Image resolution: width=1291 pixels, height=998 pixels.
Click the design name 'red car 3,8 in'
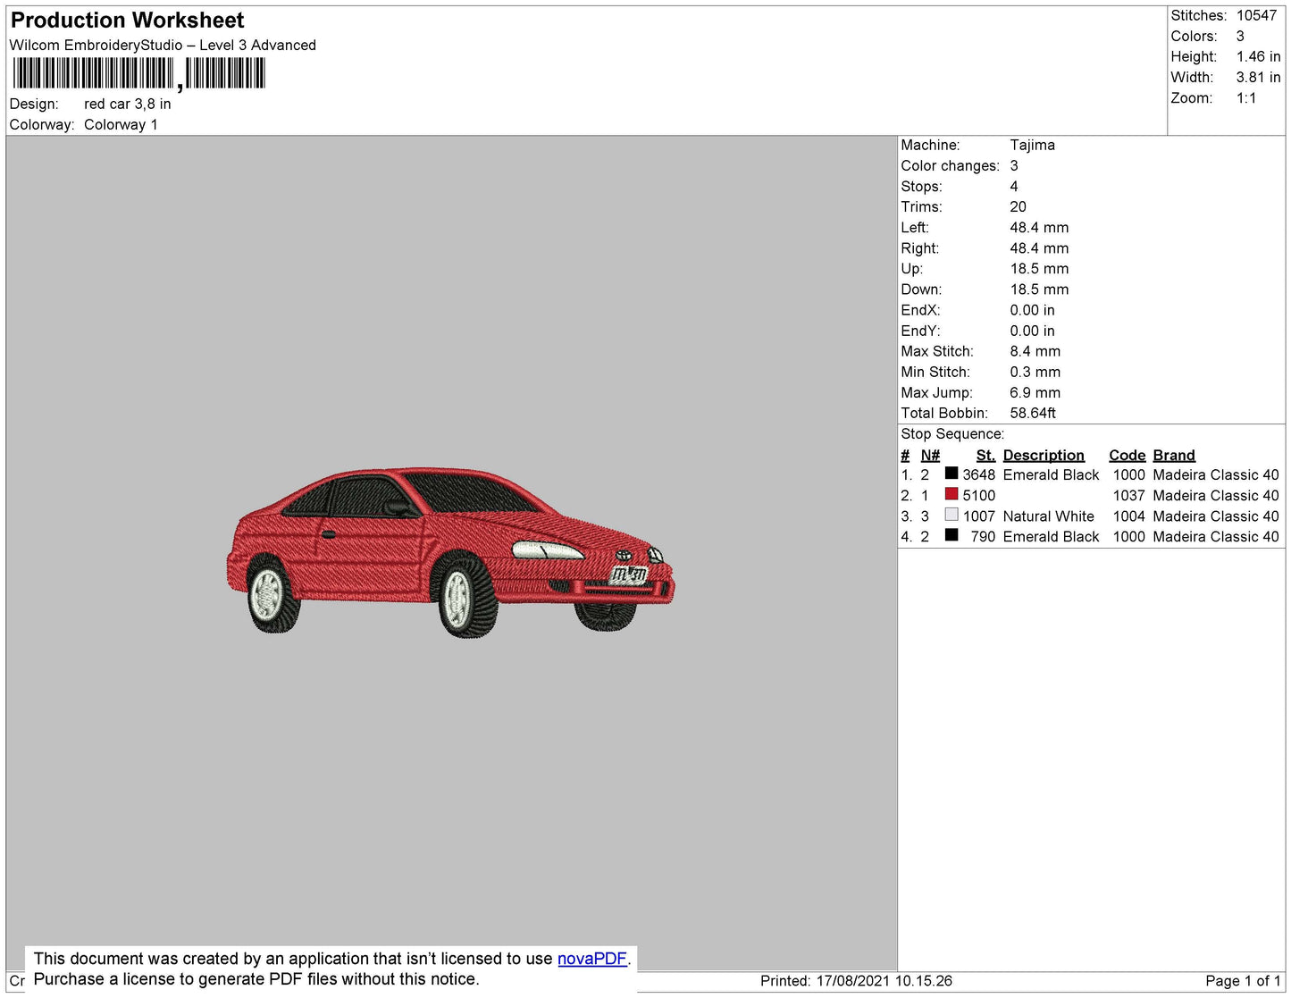tap(128, 105)
